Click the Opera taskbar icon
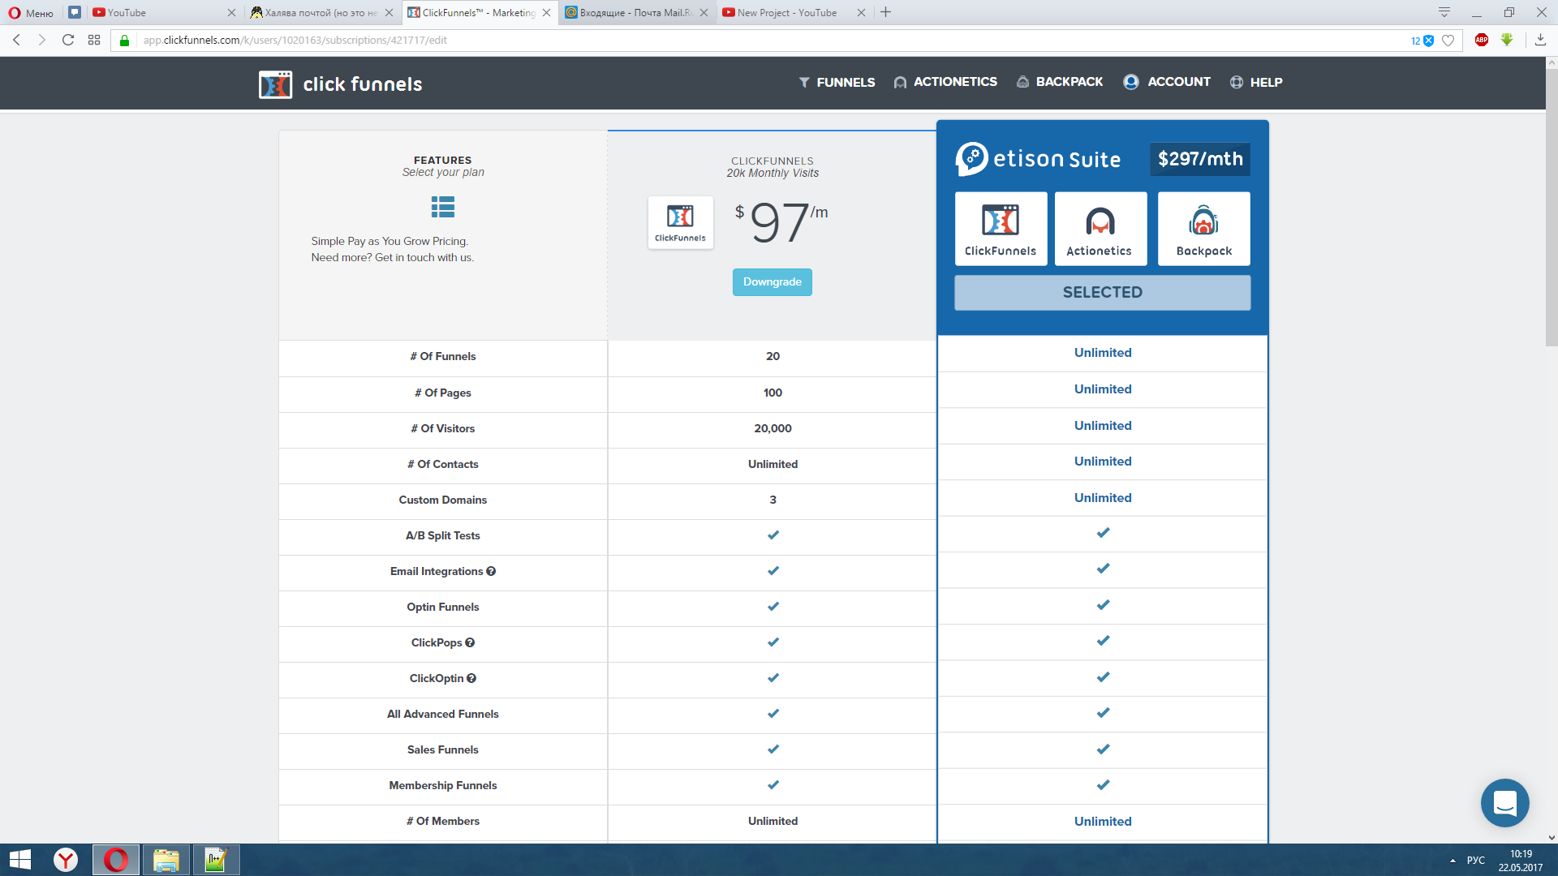 pos(116,860)
